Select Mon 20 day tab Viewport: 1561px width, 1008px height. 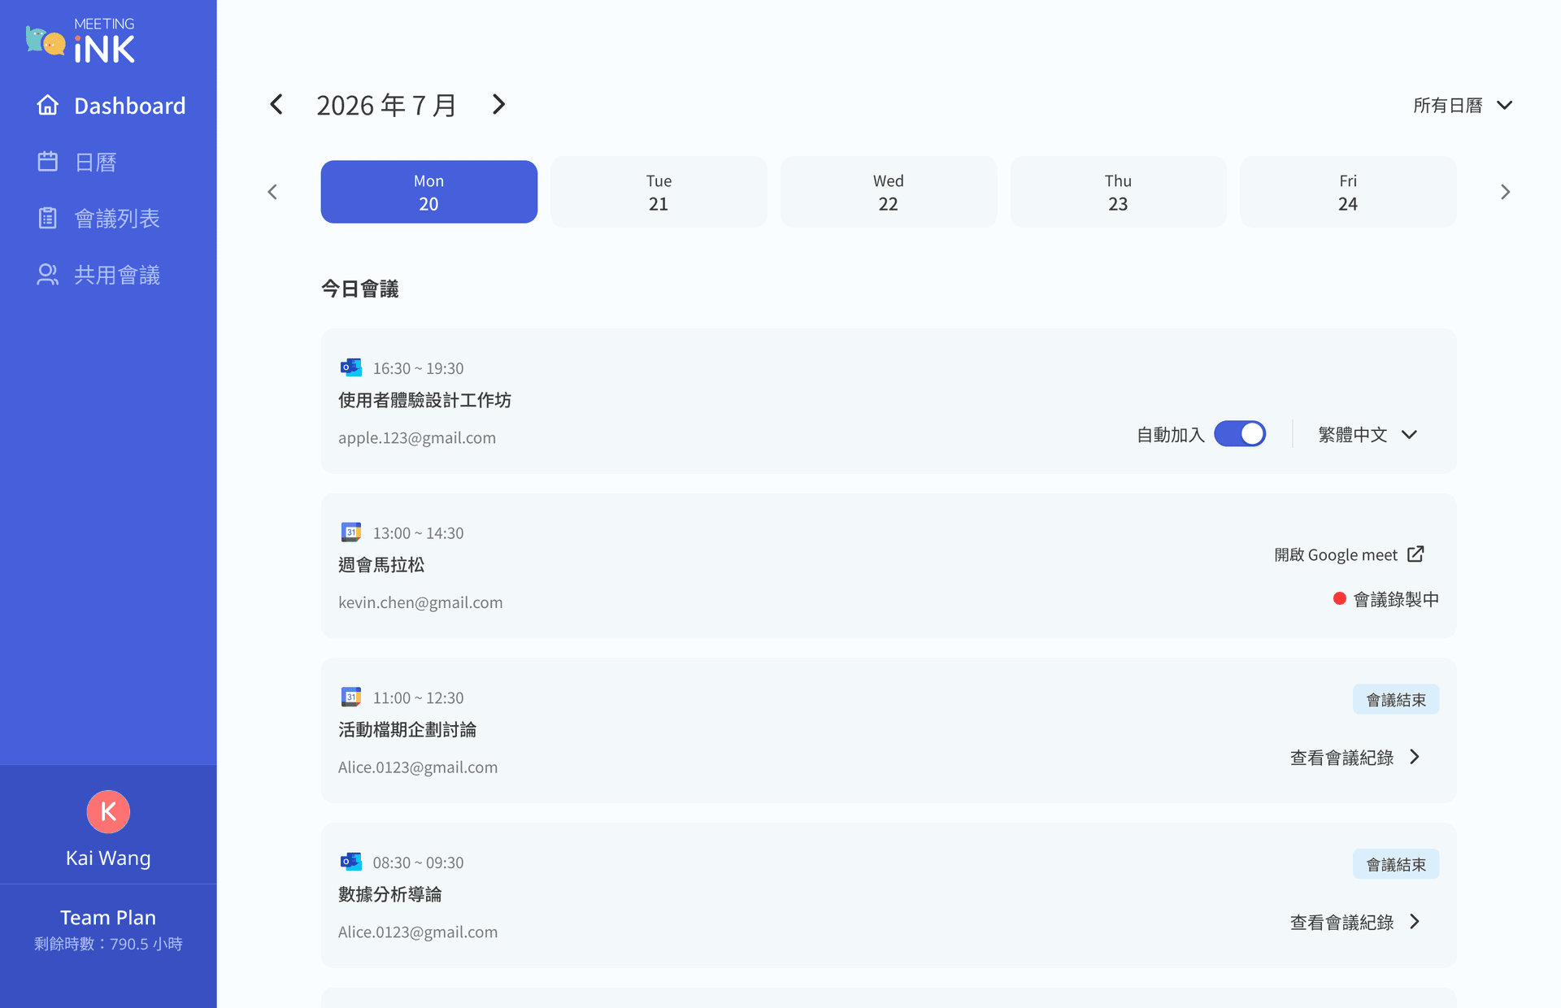pos(428,192)
